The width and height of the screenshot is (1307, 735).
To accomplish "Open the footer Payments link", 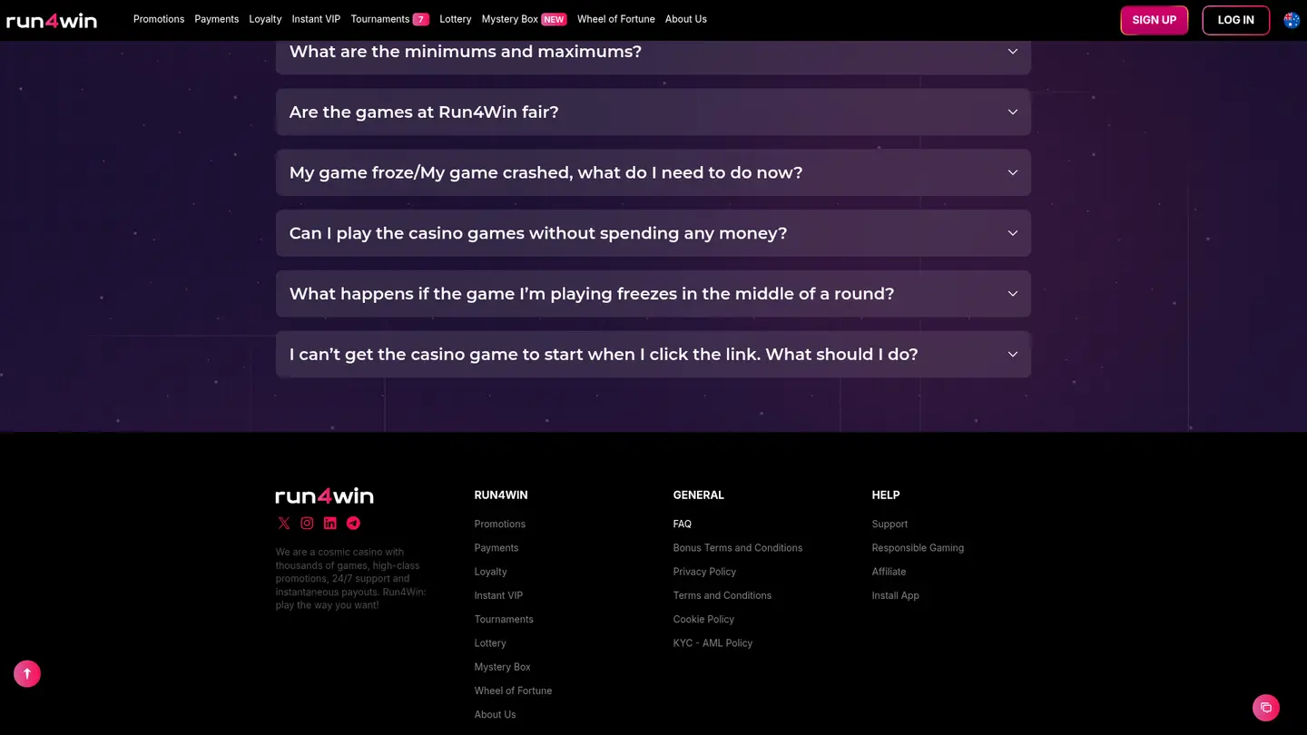I will (496, 548).
